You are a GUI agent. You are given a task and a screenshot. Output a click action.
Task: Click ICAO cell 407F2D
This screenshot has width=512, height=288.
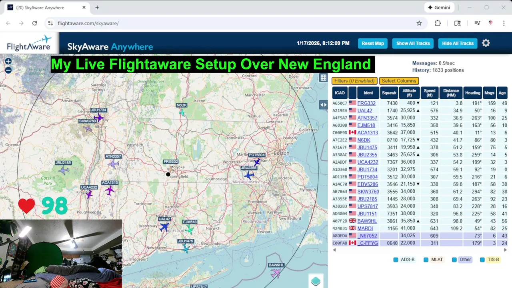point(340,221)
